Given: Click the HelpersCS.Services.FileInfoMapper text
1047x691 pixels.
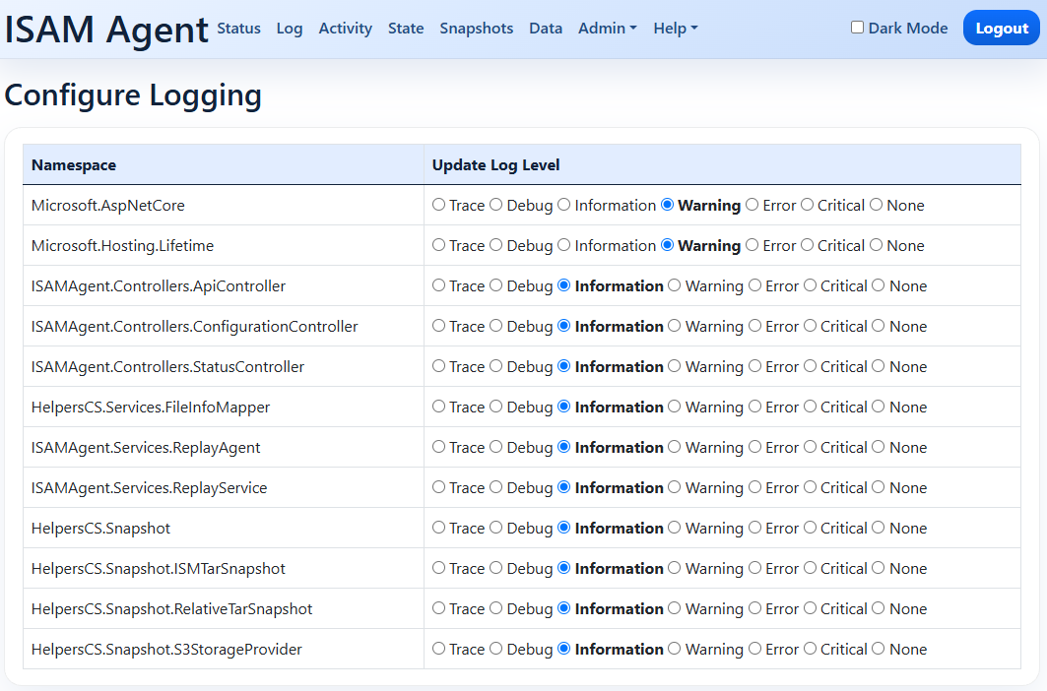Looking at the screenshot, I should [151, 408].
